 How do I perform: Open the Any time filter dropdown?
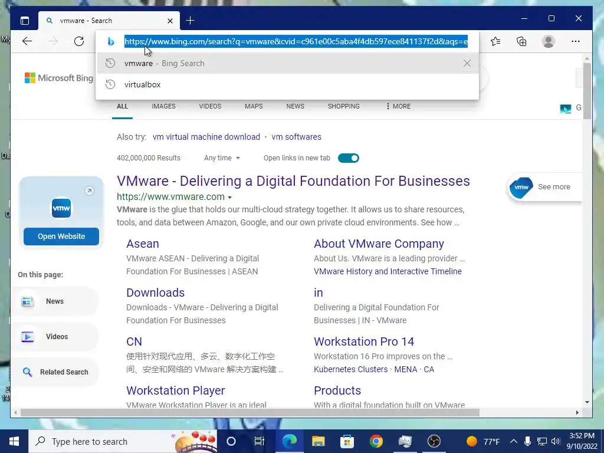tap(222, 158)
